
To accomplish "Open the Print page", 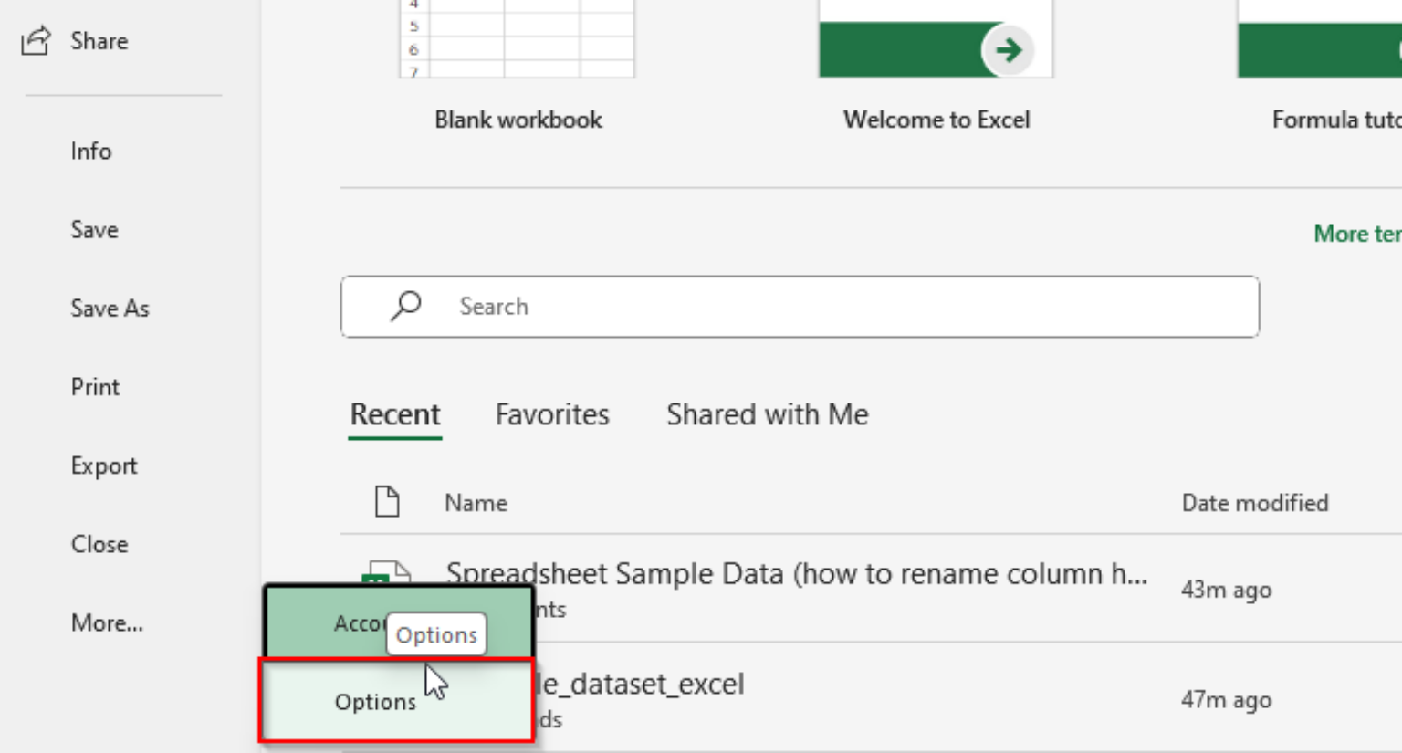I will (x=95, y=387).
